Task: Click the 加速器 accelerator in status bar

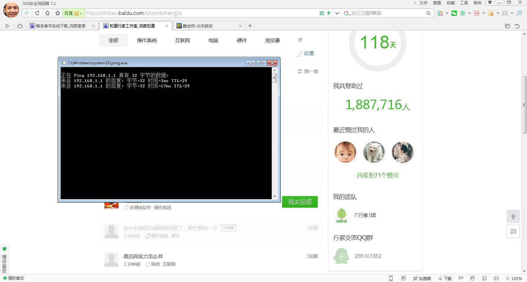Action: click(x=422, y=278)
